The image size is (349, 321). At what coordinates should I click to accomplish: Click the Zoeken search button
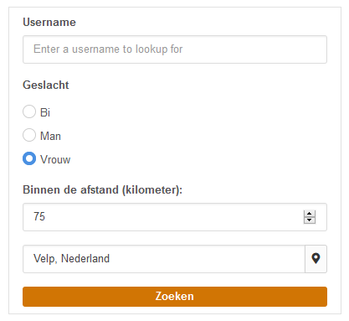click(175, 297)
